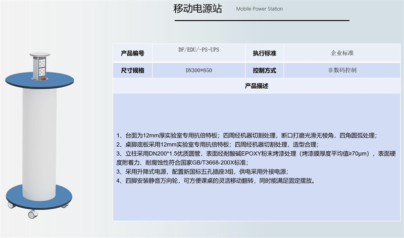This screenshot has width=404, height=238.
Task: Click description line about 立柱采用DN200*1.5优质圆管
Action: [256, 154]
